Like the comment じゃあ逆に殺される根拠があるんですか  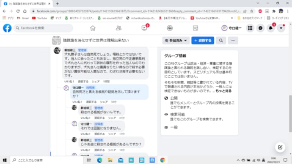85,150
